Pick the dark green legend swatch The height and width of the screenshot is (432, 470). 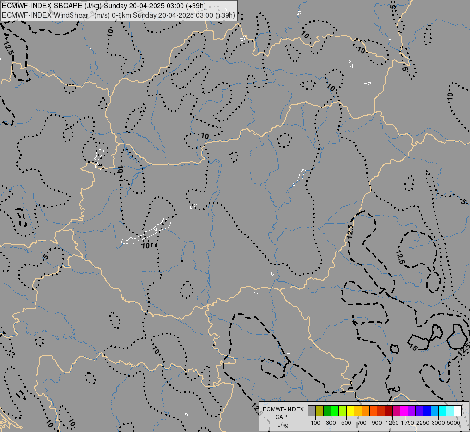coord(327,411)
